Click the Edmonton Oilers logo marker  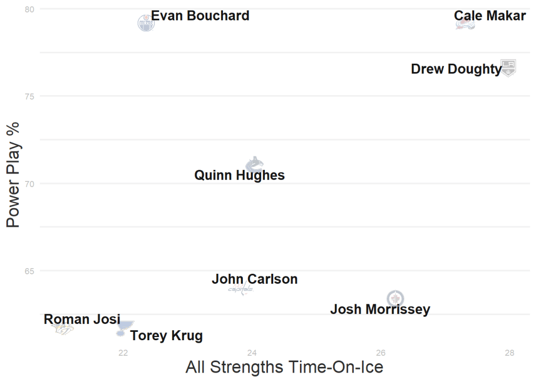point(146,23)
